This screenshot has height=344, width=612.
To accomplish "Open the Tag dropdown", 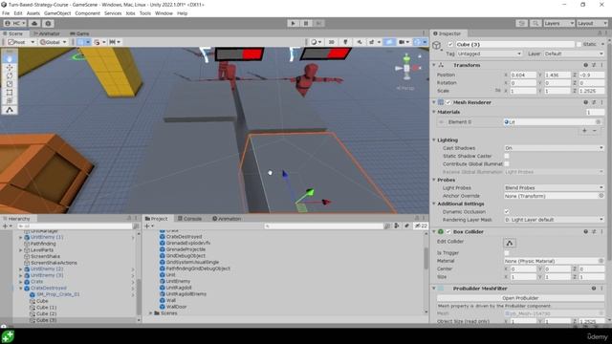I will (x=489, y=54).
